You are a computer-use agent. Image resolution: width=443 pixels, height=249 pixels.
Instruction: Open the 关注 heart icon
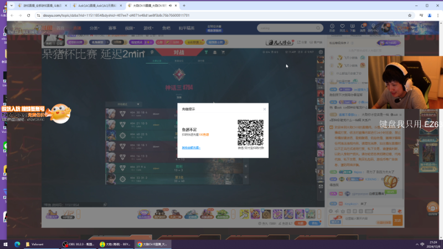coord(342,28)
